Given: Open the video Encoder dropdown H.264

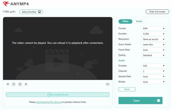Looking at the screenshot, I should pyautogui.click(x=153, y=34).
